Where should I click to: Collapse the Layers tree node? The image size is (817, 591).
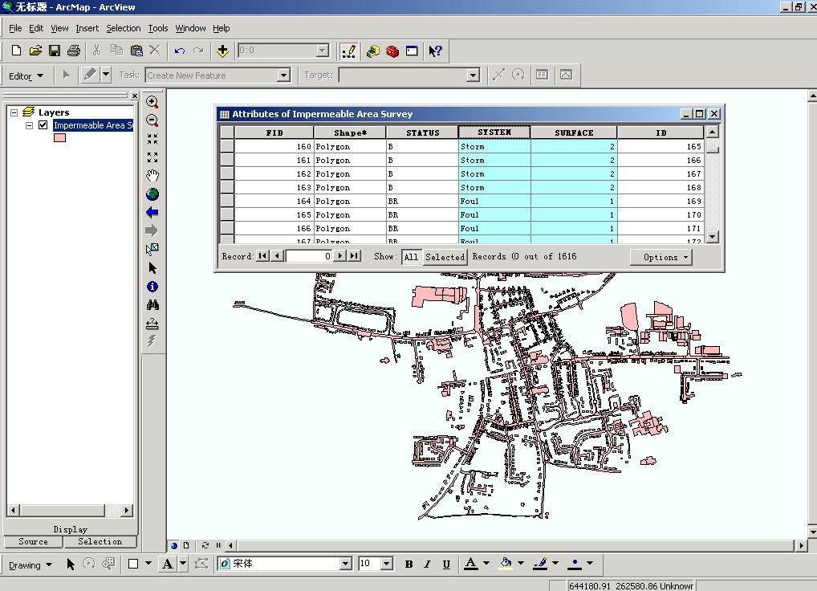pos(14,112)
